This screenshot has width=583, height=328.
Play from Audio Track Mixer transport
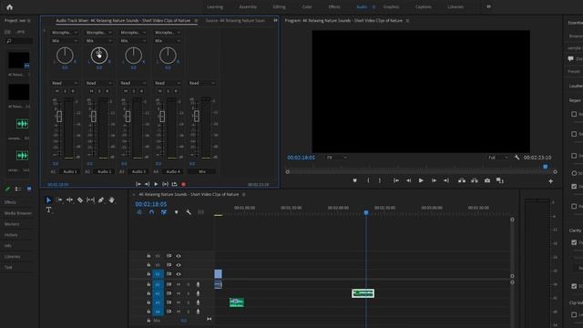pyautogui.click(x=156, y=184)
